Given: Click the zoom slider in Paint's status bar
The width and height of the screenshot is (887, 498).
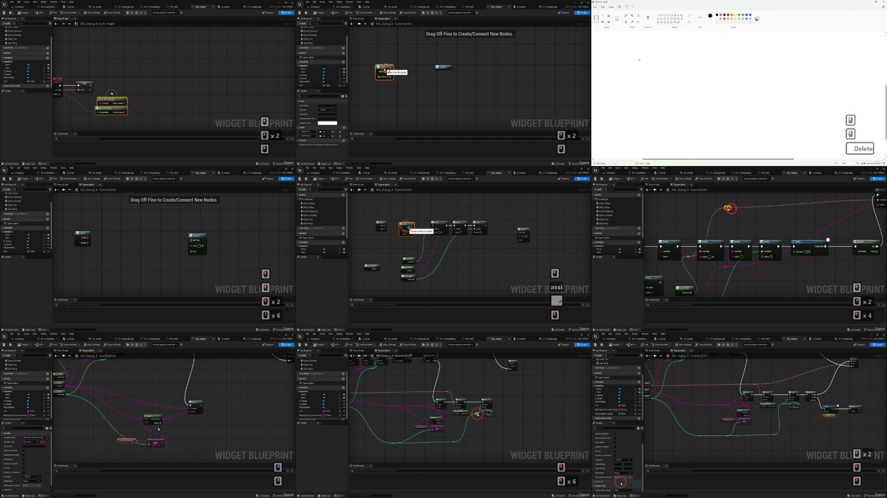Looking at the screenshot, I should [x=870, y=164].
